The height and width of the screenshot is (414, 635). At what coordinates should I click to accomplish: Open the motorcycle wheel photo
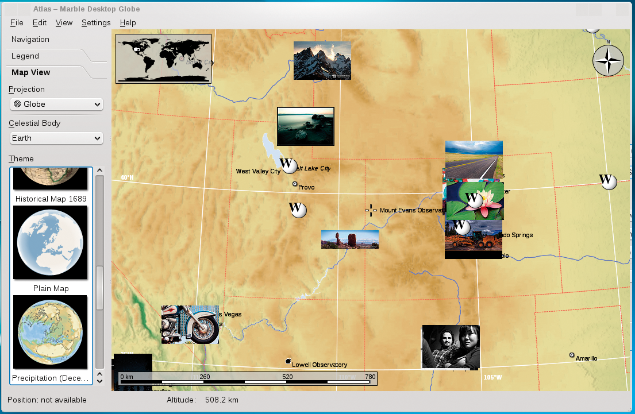[190, 324]
